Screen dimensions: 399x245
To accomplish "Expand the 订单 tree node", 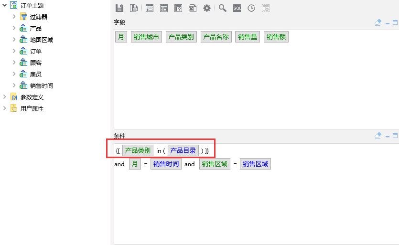I will pos(14,51).
